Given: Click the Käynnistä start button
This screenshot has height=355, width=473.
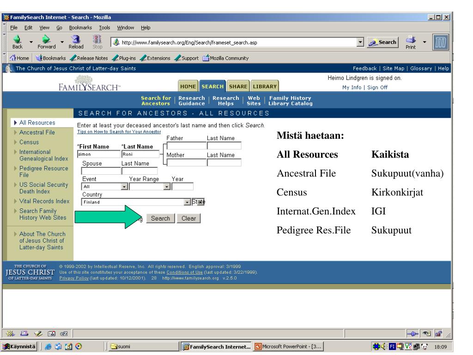Looking at the screenshot, I should [19, 347].
